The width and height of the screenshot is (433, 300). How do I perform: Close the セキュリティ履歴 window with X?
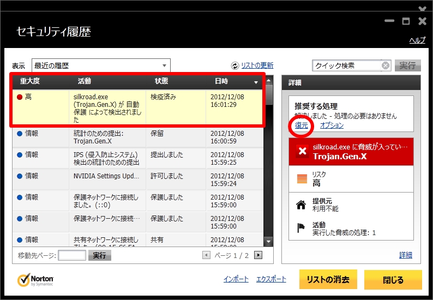point(422,21)
